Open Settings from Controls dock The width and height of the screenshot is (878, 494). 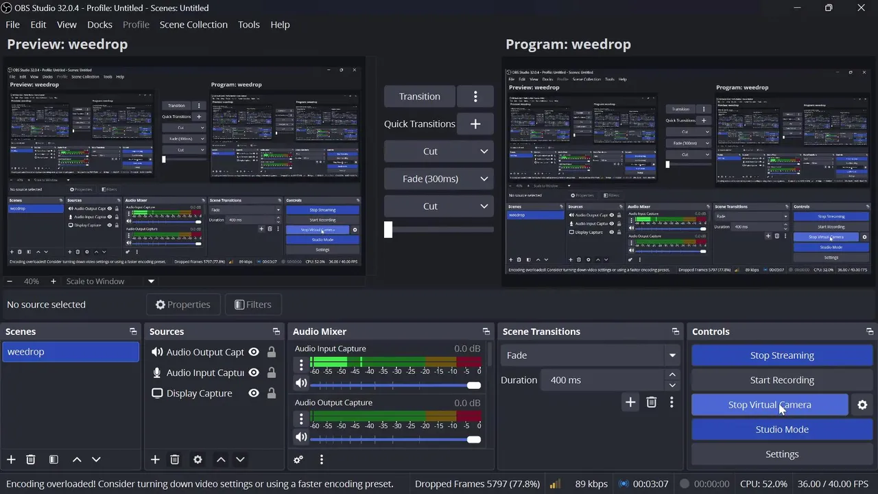pyautogui.click(x=782, y=454)
